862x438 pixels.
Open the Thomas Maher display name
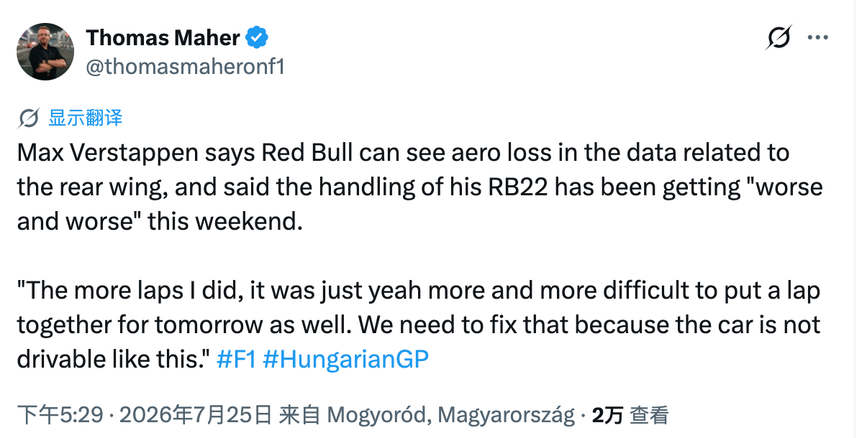tap(163, 38)
